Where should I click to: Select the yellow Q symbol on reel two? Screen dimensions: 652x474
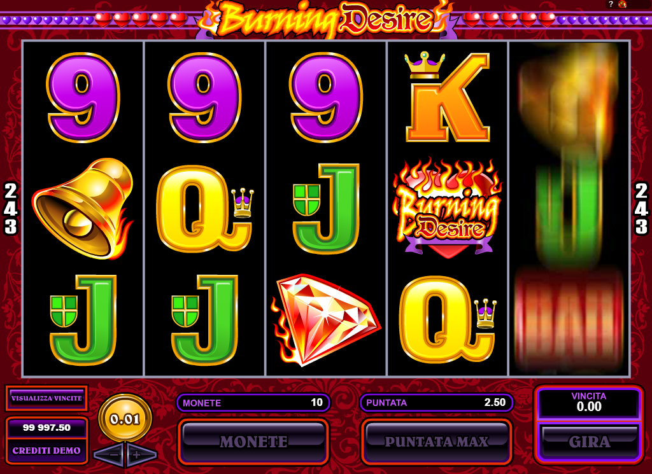click(204, 209)
